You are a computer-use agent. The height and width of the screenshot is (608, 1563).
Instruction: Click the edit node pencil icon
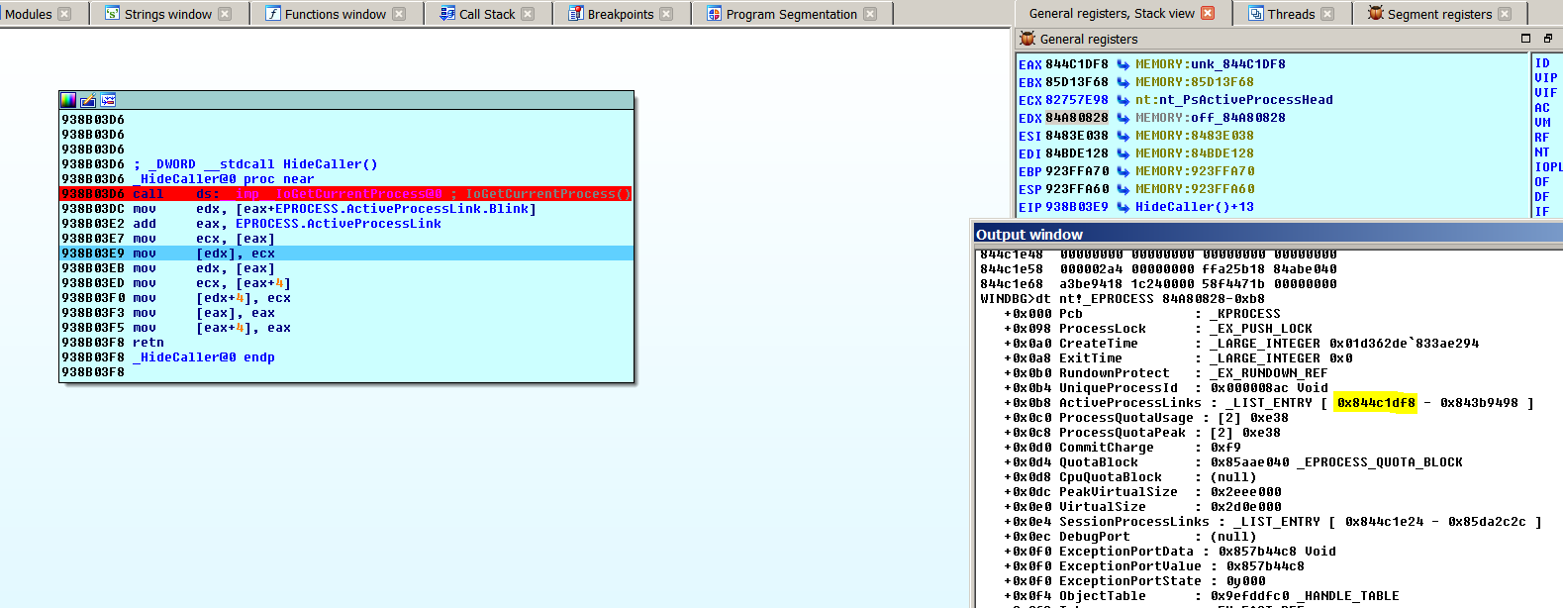tap(88, 100)
